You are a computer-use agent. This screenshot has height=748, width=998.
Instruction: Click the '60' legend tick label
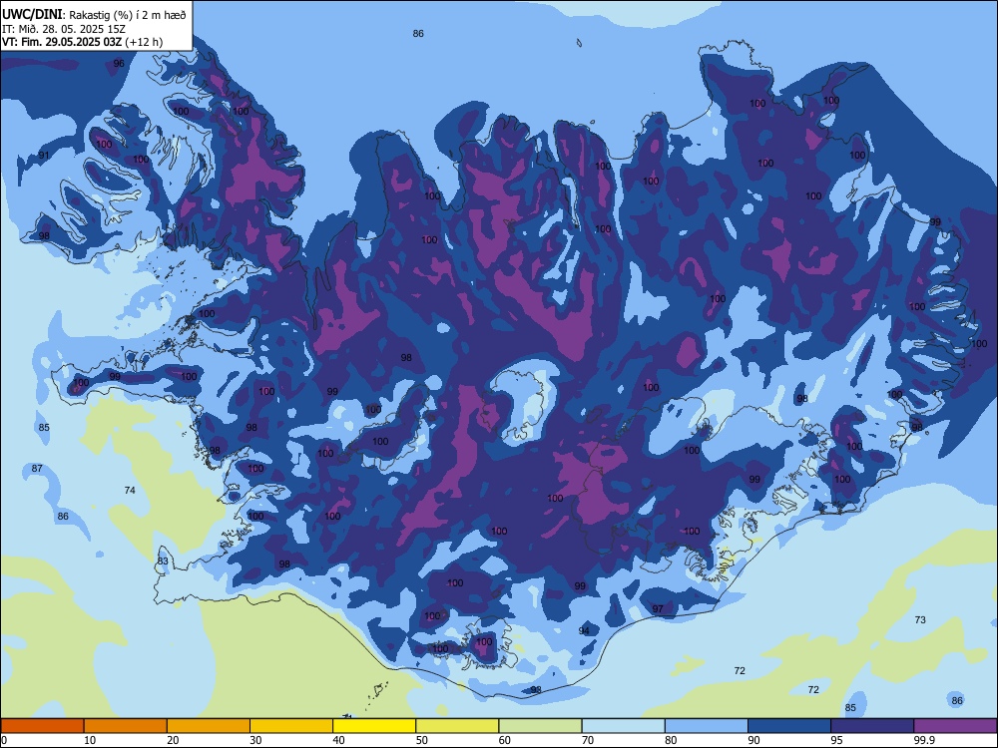tap(505, 740)
